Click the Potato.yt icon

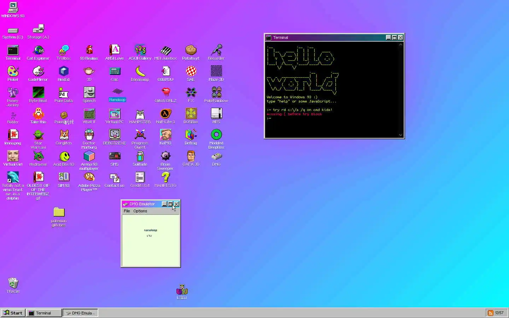click(x=191, y=53)
